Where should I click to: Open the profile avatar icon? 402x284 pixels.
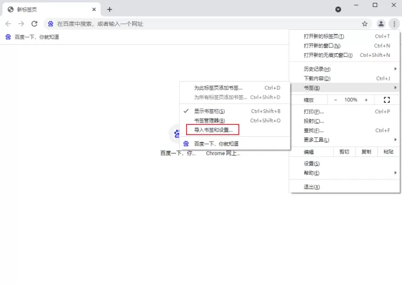(x=381, y=24)
